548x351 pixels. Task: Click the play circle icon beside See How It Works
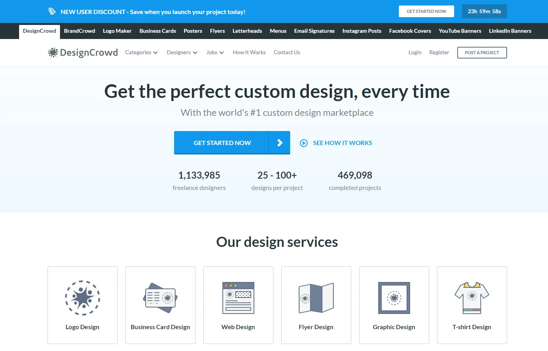[304, 143]
